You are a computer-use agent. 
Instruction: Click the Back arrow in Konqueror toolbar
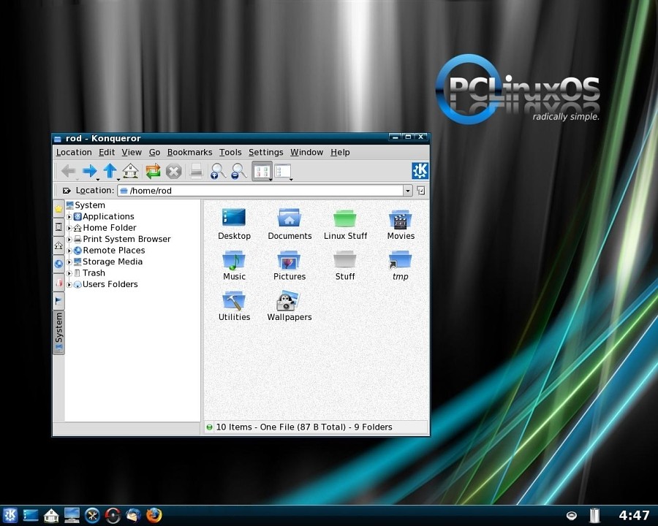(x=69, y=171)
